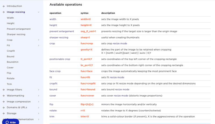Screen dimensions: 215x124
Task: Select Trim in the sidebar
Action: [x=9, y=84]
